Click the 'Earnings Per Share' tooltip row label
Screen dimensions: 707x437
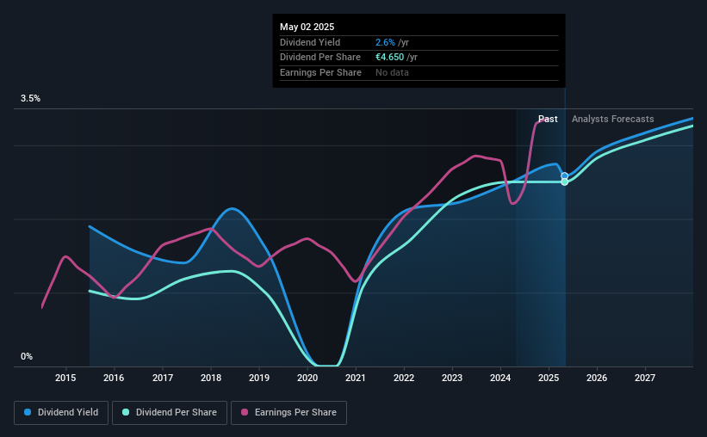pos(320,72)
